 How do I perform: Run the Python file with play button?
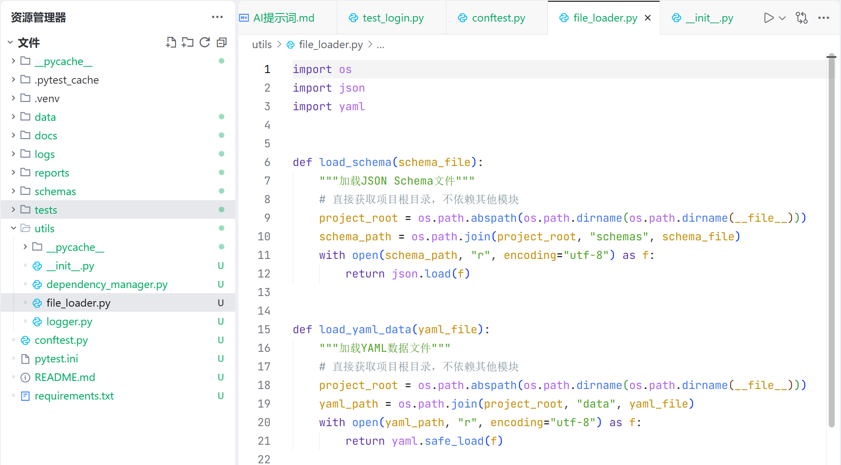click(x=768, y=18)
